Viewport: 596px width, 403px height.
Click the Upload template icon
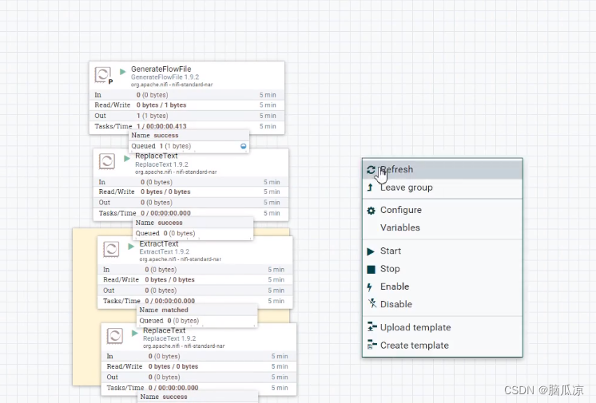(x=372, y=326)
